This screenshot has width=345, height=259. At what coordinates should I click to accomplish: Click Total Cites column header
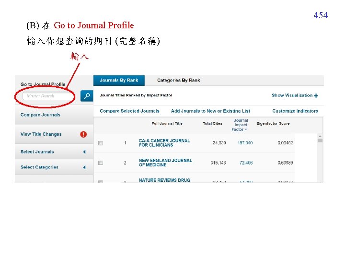[212, 123]
